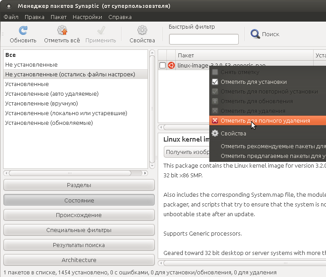Click the filter list horizontal scrollbar
The width and height of the screenshot is (326, 277).
(75, 173)
